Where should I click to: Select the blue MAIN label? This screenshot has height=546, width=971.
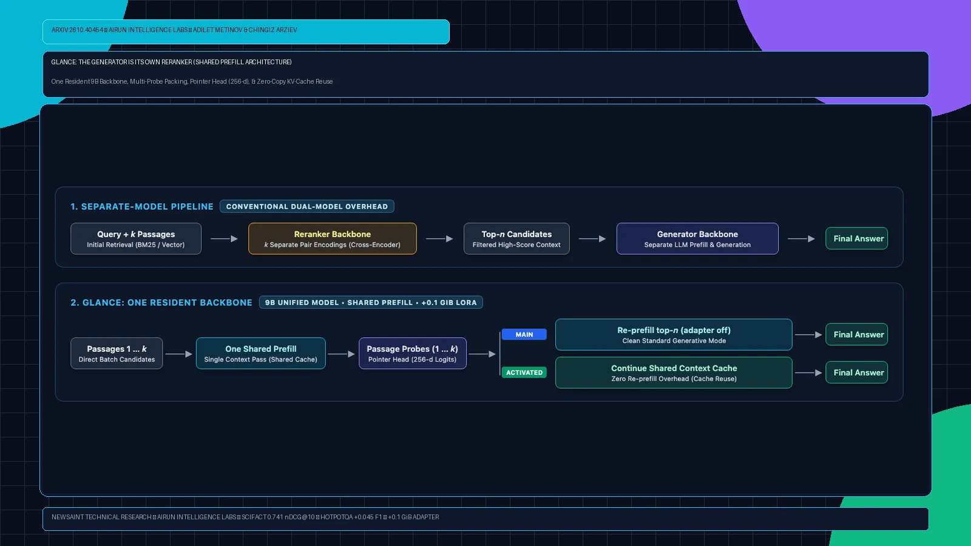524,334
